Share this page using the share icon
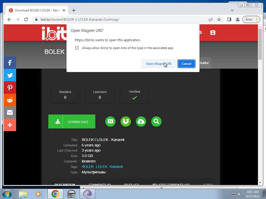This screenshot has height=199, width=266. click(211, 19)
